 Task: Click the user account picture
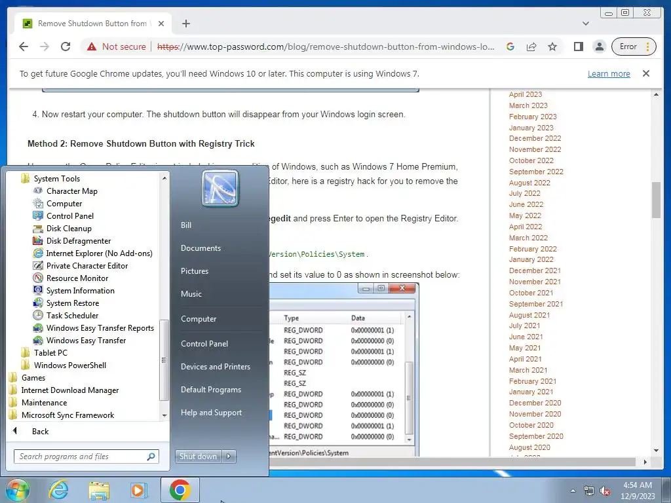(x=220, y=188)
